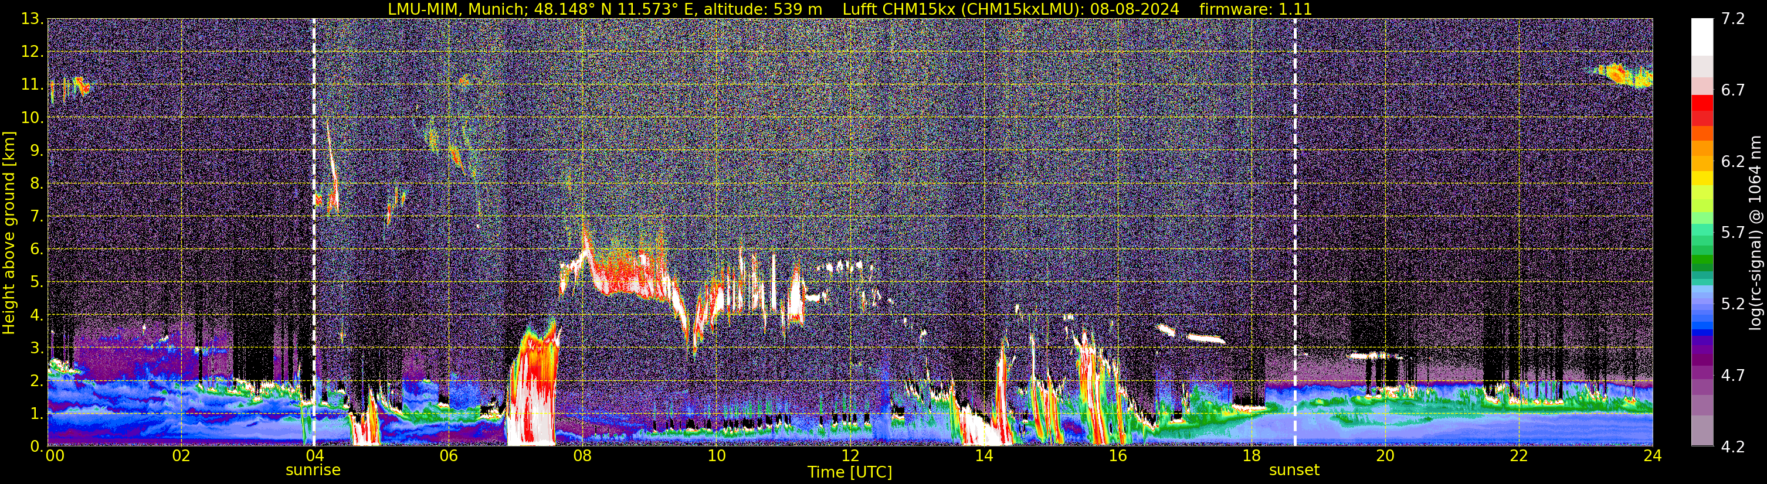Click the colorbar value '5.7'
The height and width of the screenshot is (484, 1767).
(x=1733, y=233)
